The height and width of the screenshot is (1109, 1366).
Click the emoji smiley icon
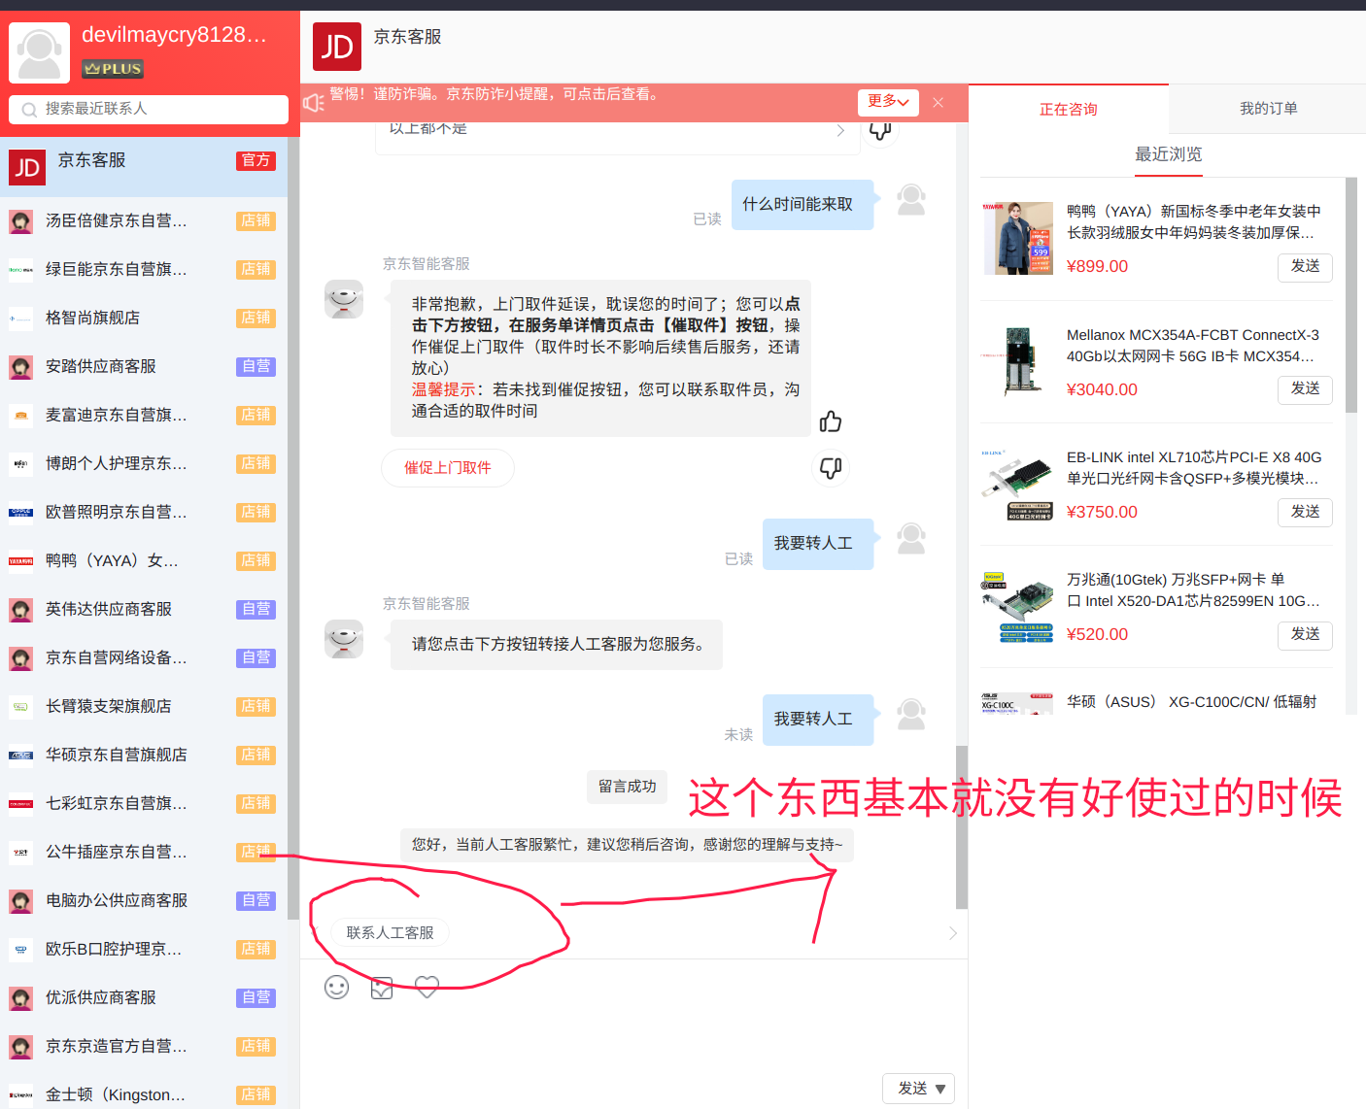tap(336, 988)
